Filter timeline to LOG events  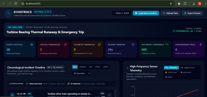[90, 67]
